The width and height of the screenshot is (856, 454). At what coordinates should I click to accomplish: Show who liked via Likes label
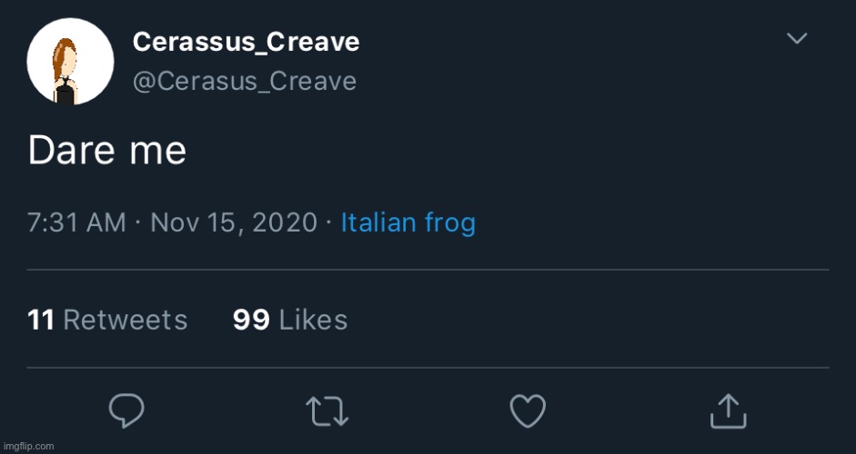pyautogui.click(x=313, y=320)
